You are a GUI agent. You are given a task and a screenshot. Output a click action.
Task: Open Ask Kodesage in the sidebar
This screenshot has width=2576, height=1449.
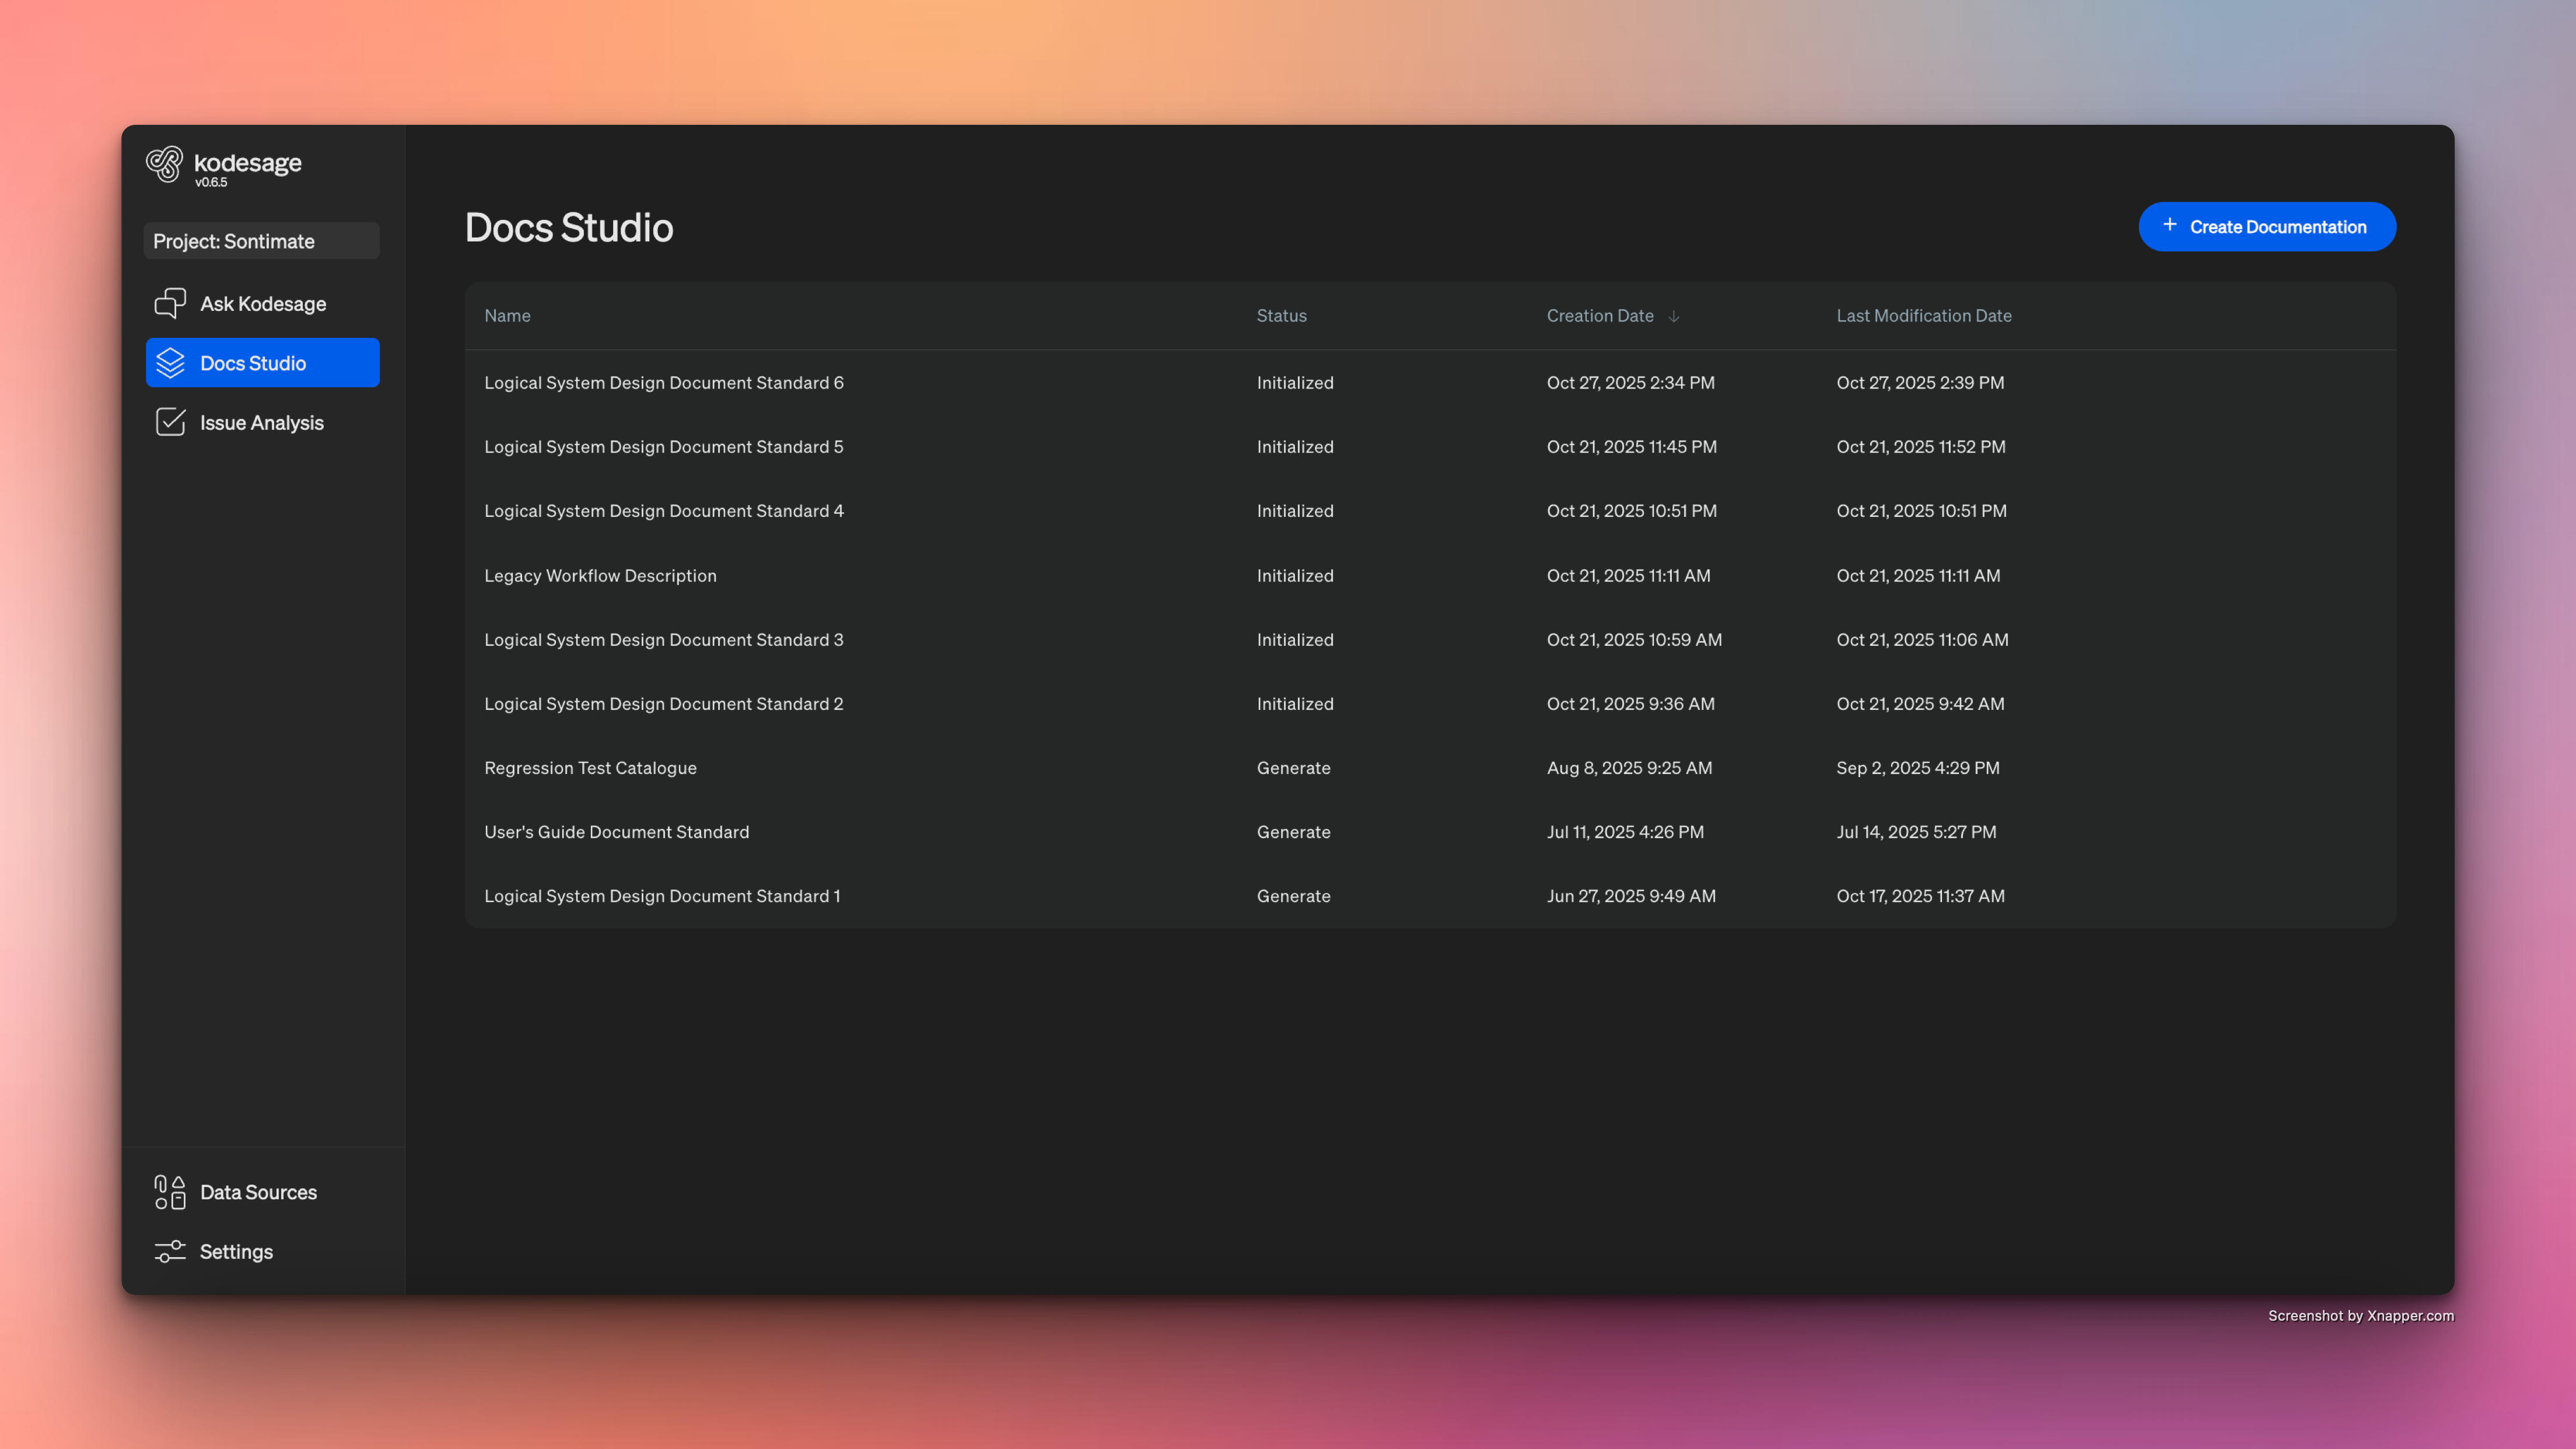[263, 303]
